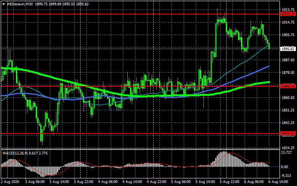Select the MACD scale value 0.00
This screenshot has width=297, height=186.
point(284,167)
